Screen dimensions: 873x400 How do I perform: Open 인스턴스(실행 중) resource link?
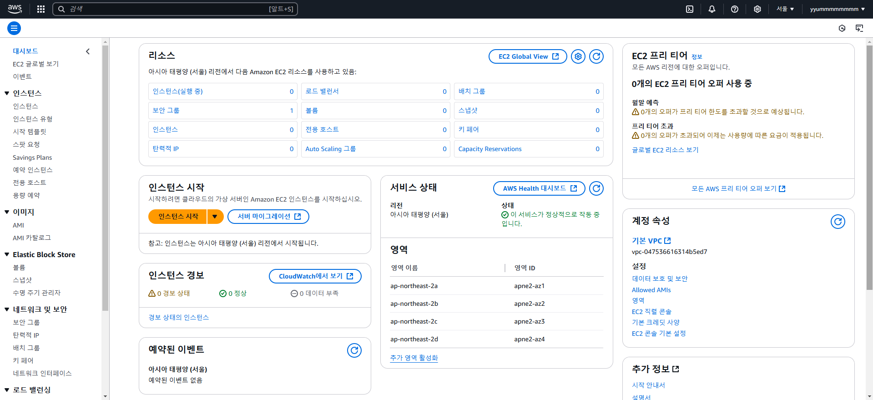178,91
